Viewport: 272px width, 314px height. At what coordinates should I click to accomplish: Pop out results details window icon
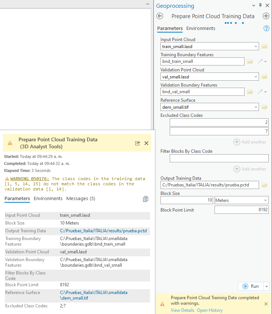137,143
